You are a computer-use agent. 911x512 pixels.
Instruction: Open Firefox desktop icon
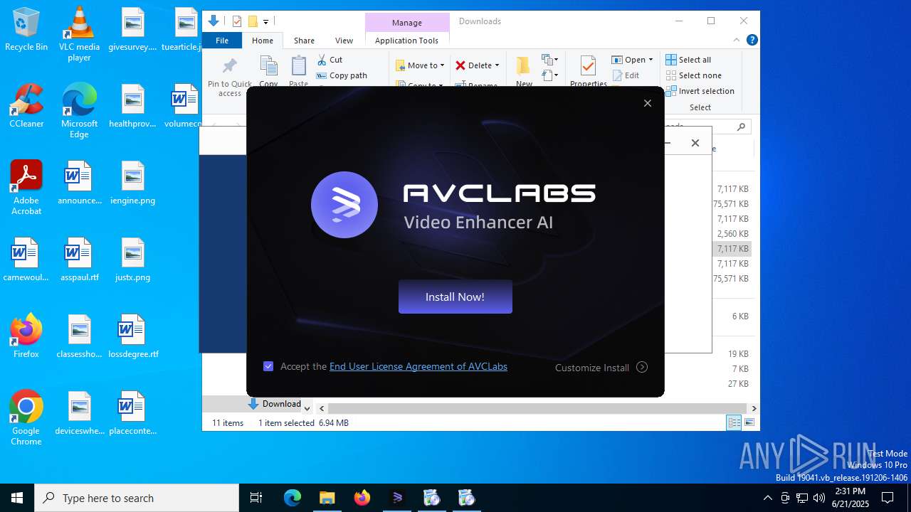(x=26, y=336)
